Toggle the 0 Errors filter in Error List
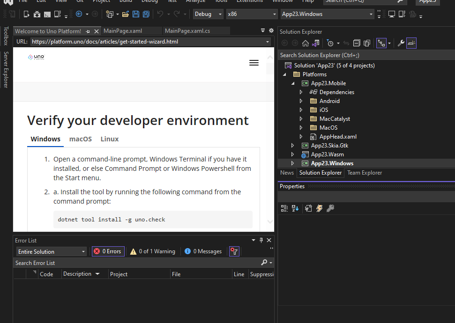This screenshot has width=455, height=323. pyautogui.click(x=108, y=251)
